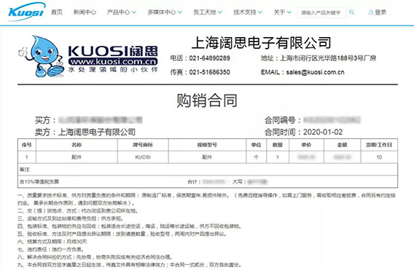Viewport: 414px width, 270px height.
Task: Click the 购销合同 contract title
Action: (207, 100)
